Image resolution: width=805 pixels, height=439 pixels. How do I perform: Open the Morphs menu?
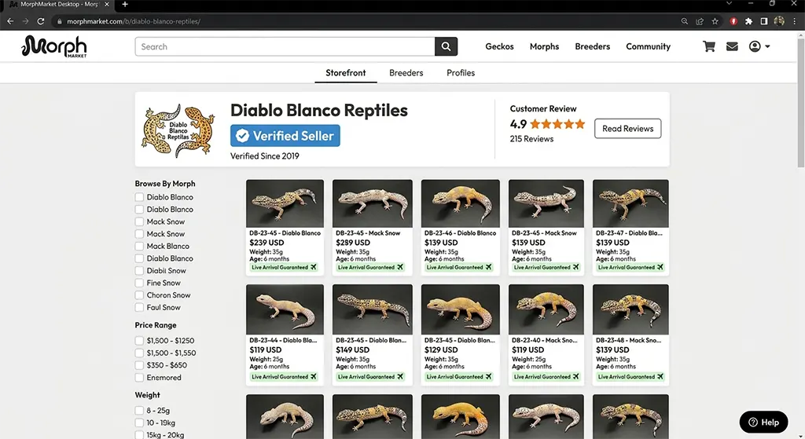(544, 46)
